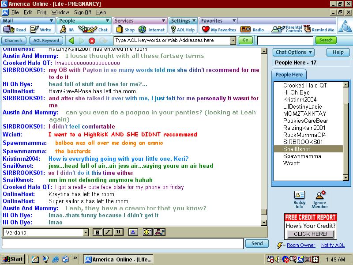Click the volume speaker tray icon

pyautogui.click(x=277, y=259)
